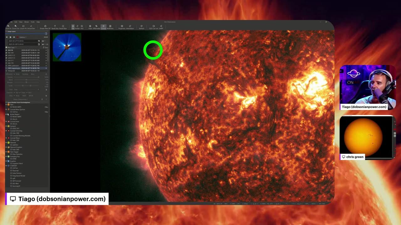The height and width of the screenshot is (225, 401).
Task: Open the View menu
Action: click(21, 22)
